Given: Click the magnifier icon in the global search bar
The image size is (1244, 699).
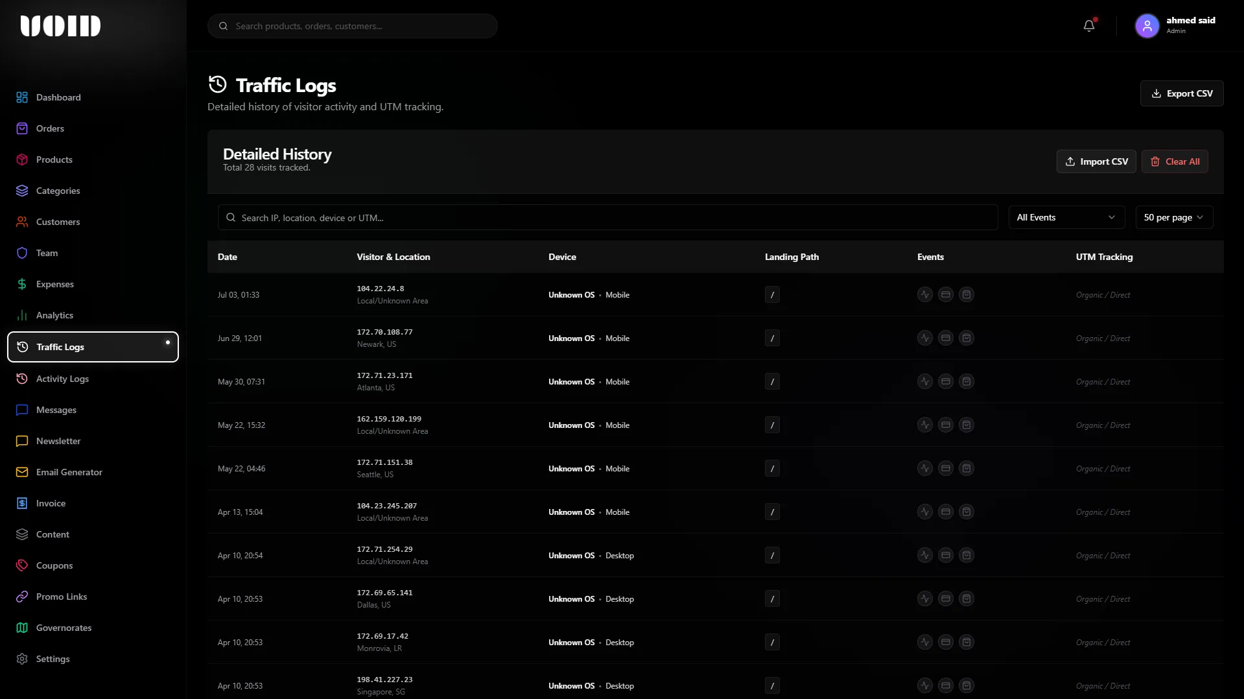Looking at the screenshot, I should (x=224, y=26).
